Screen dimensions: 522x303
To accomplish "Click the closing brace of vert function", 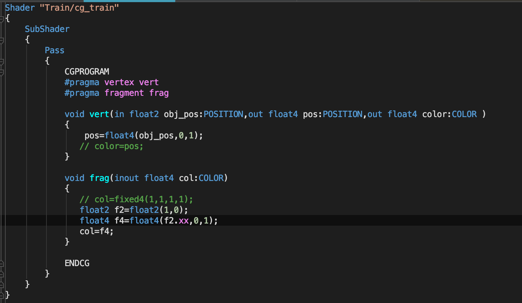I will click(x=67, y=157).
